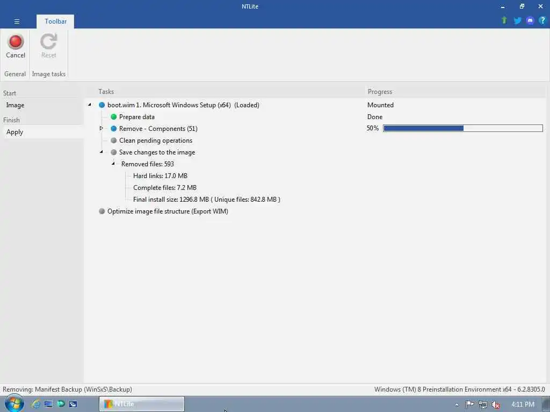Minimize the NTLite window
Screen dimensions: 550x412
pyautogui.click(x=503, y=6)
